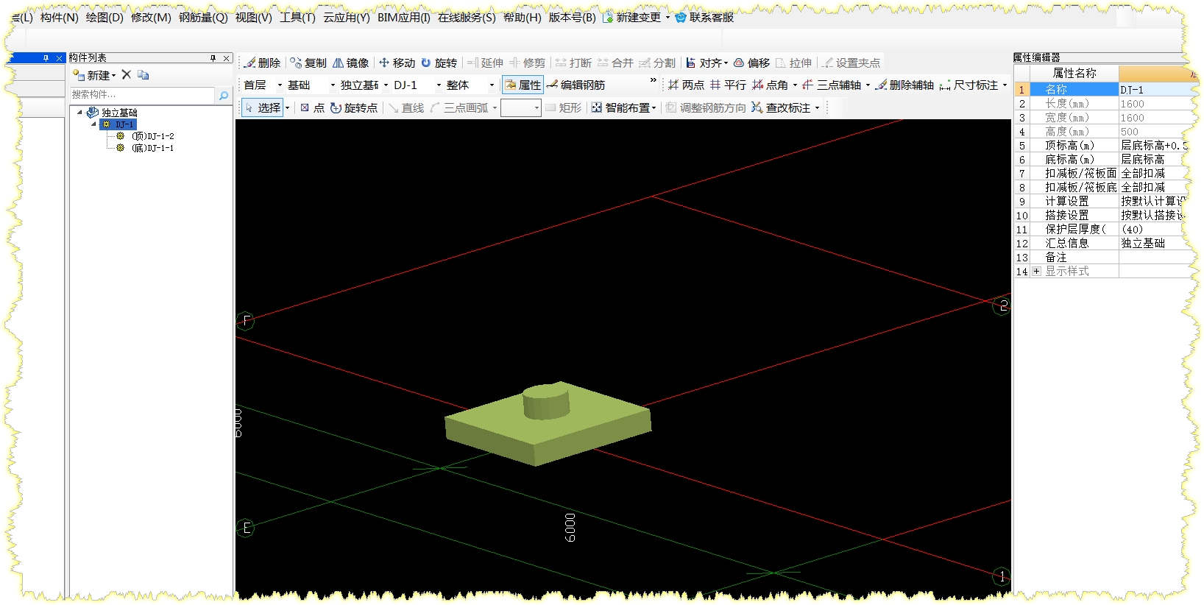Click 删除辅轴 delete auxiliary axis
Viewport: 1204px width, 605px height.
pyautogui.click(x=904, y=85)
